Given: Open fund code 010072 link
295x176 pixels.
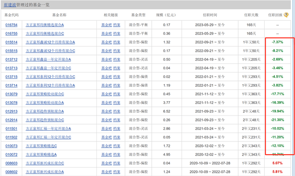Looking at the screenshot, I should pyautogui.click(x=11, y=155).
